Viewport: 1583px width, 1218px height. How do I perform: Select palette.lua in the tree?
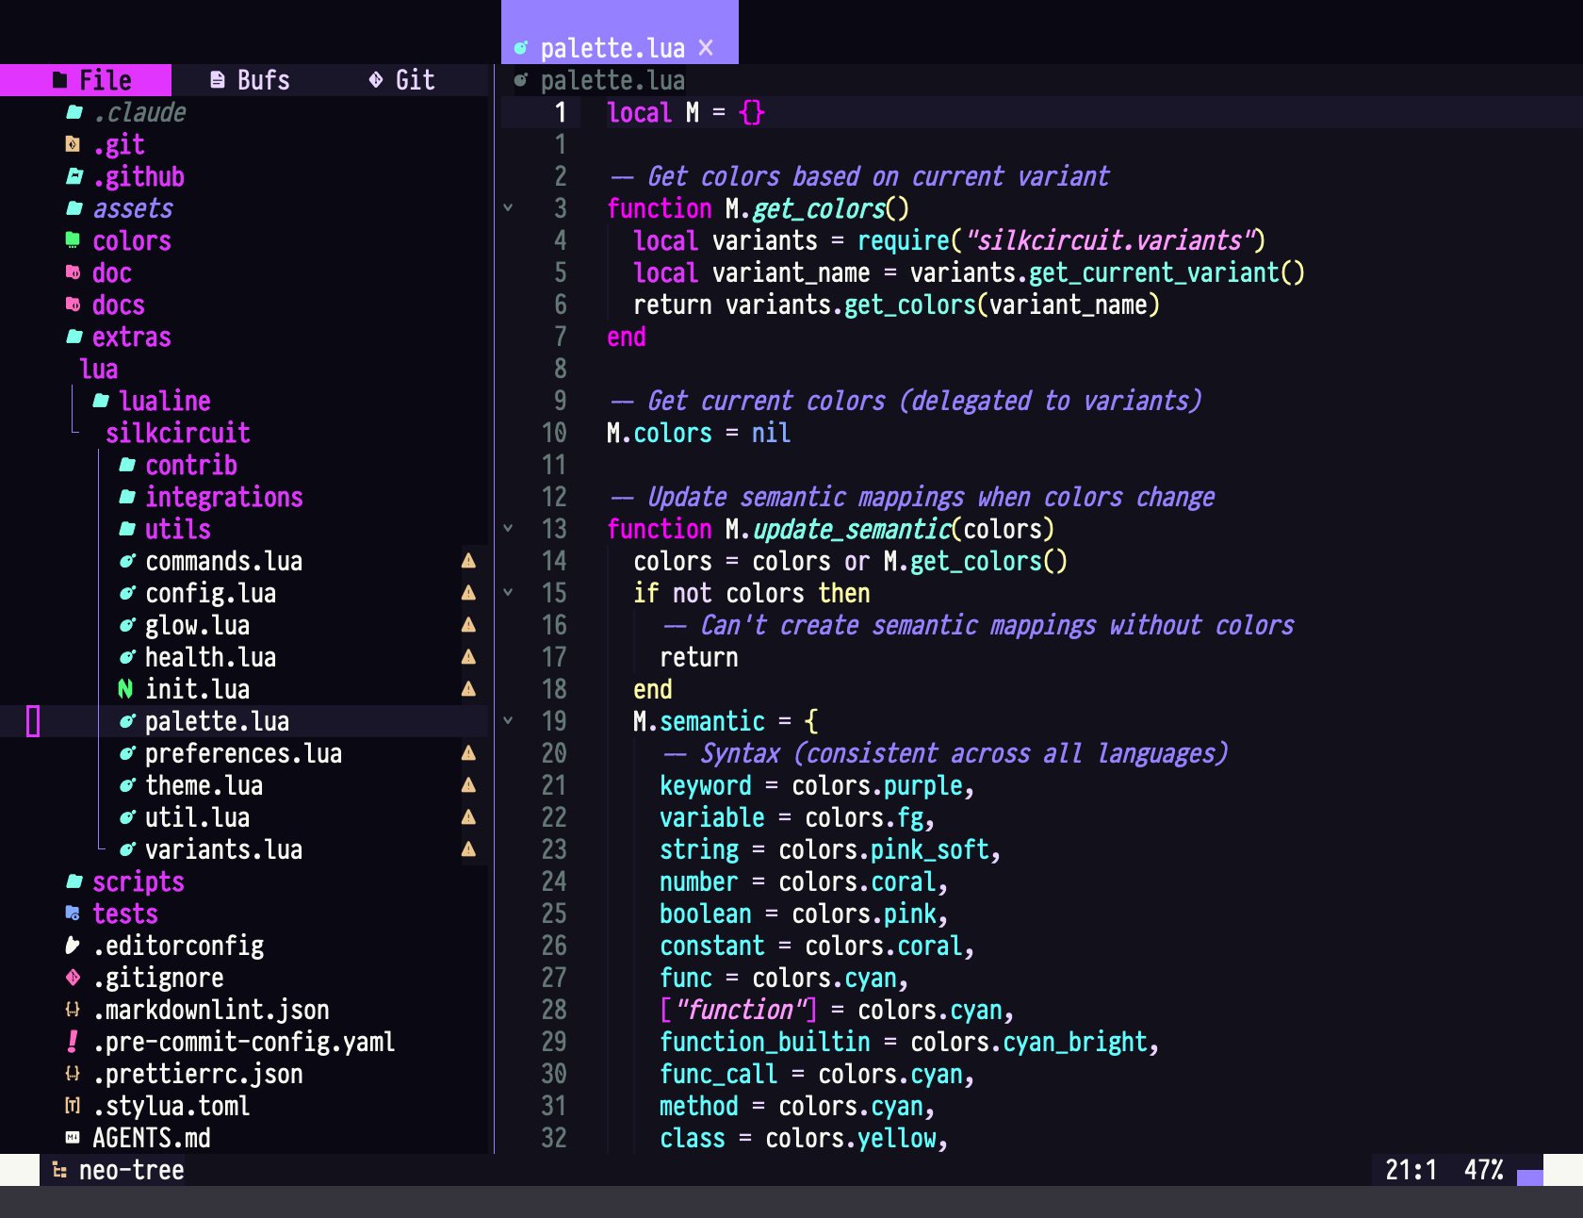[217, 721]
